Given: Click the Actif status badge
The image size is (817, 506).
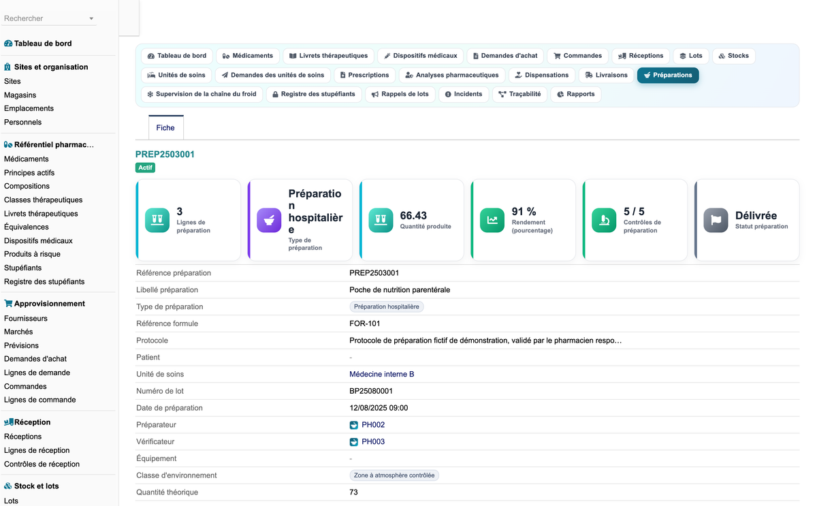Looking at the screenshot, I should (x=145, y=168).
